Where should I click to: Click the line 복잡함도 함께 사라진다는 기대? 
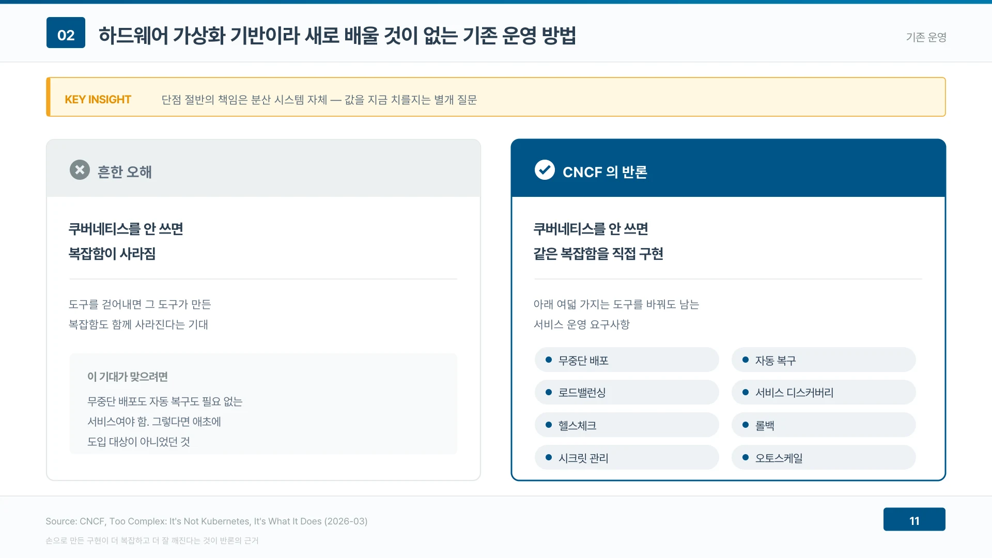click(x=138, y=324)
